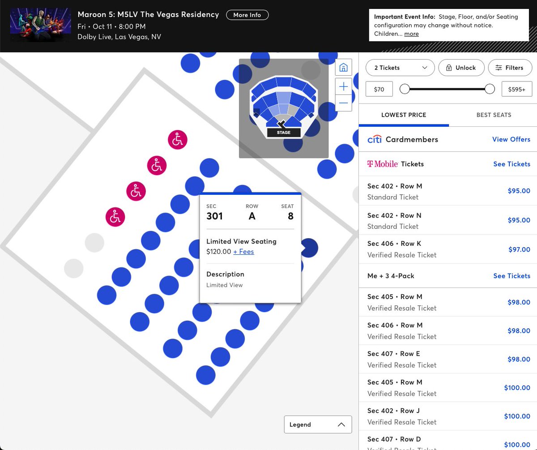Switch to the BEST SEATS tab
This screenshot has height=450, width=537.
point(494,115)
